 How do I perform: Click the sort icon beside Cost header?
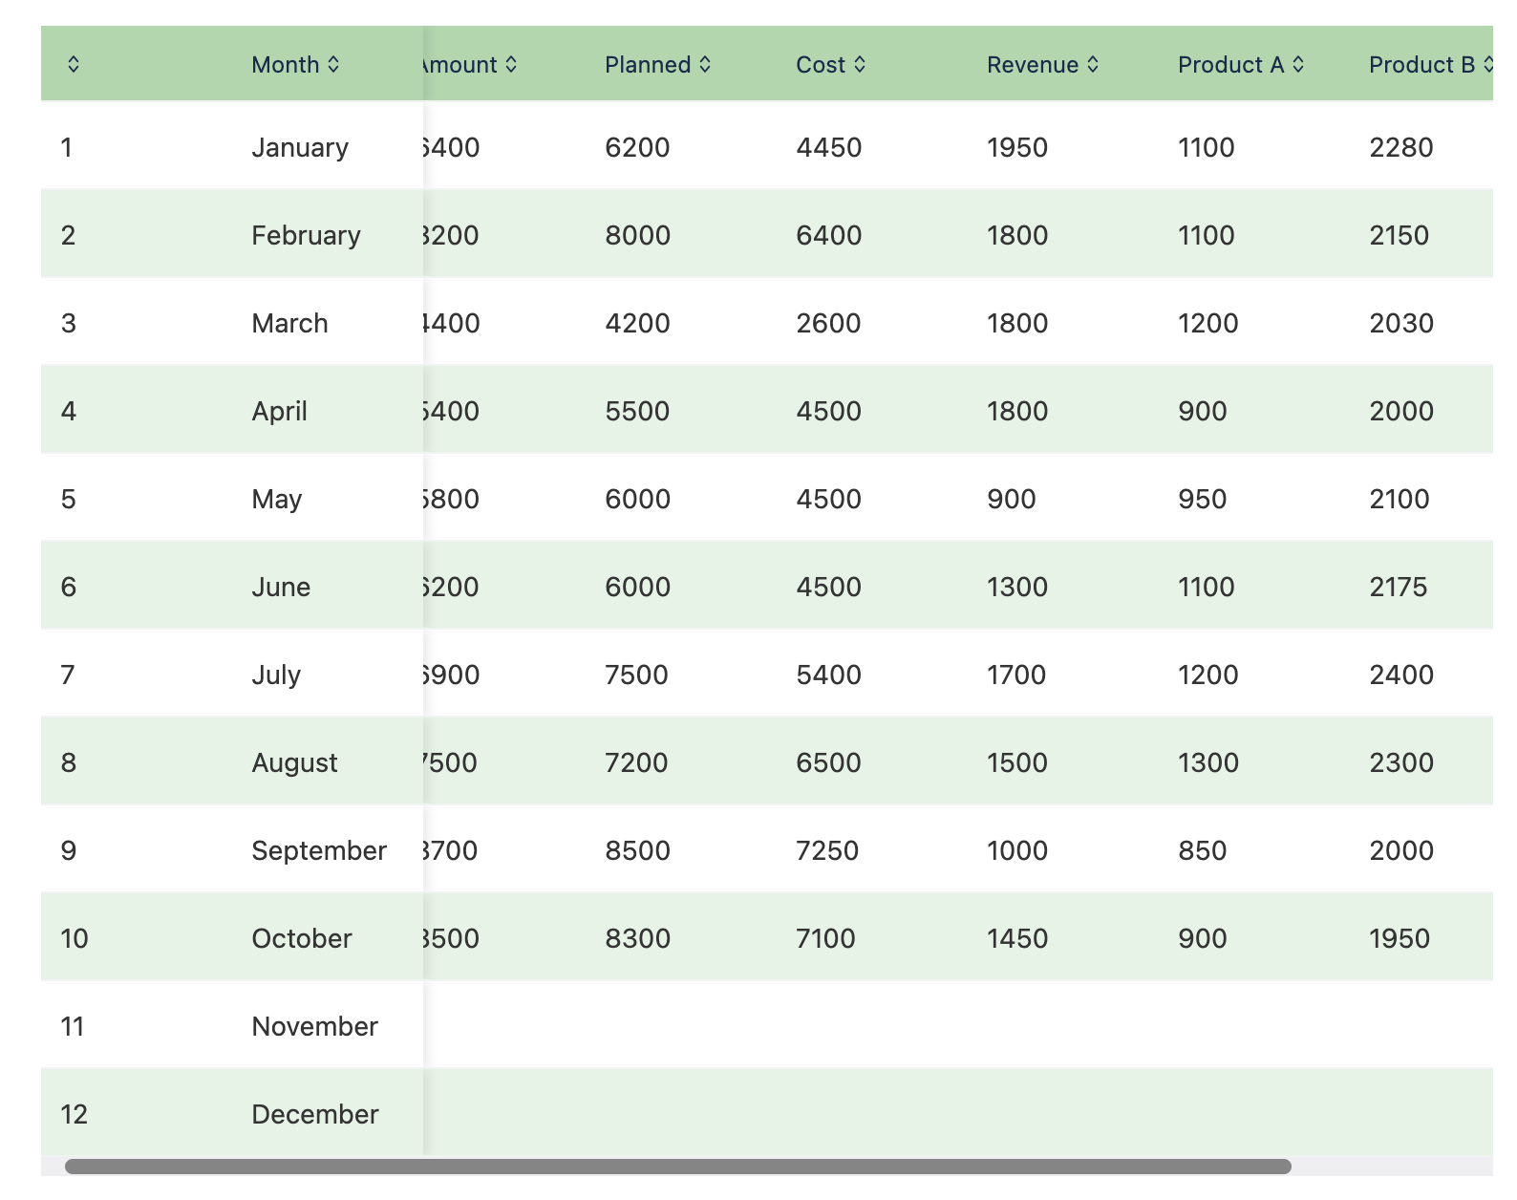click(x=860, y=64)
